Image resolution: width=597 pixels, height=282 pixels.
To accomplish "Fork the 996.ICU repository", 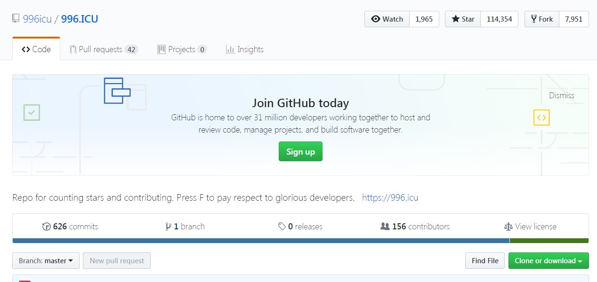I will tap(542, 19).
